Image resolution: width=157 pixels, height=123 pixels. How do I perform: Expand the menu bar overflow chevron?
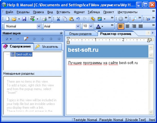[153, 11]
